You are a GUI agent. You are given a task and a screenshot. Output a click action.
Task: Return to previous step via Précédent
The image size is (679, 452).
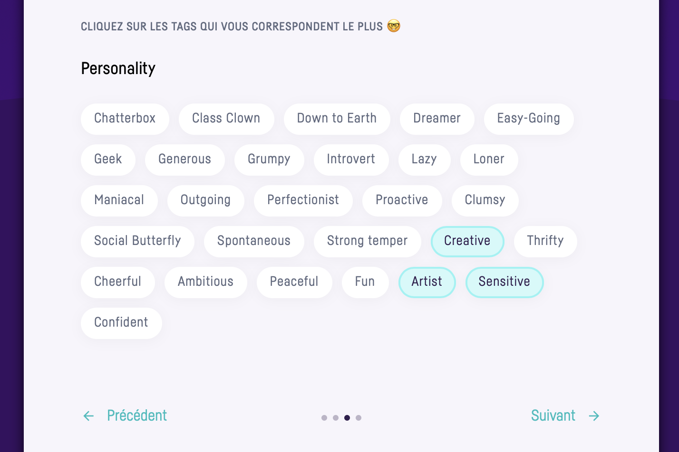tap(137, 416)
